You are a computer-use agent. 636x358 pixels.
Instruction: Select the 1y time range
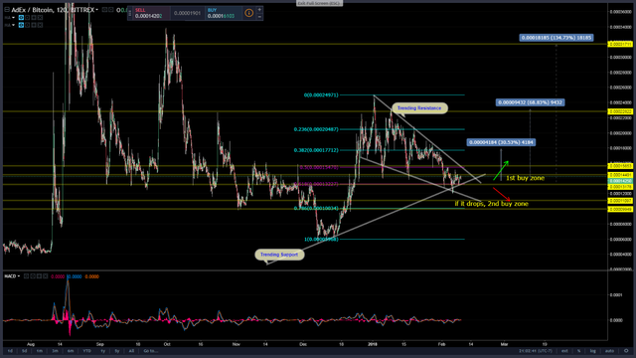tap(103, 351)
